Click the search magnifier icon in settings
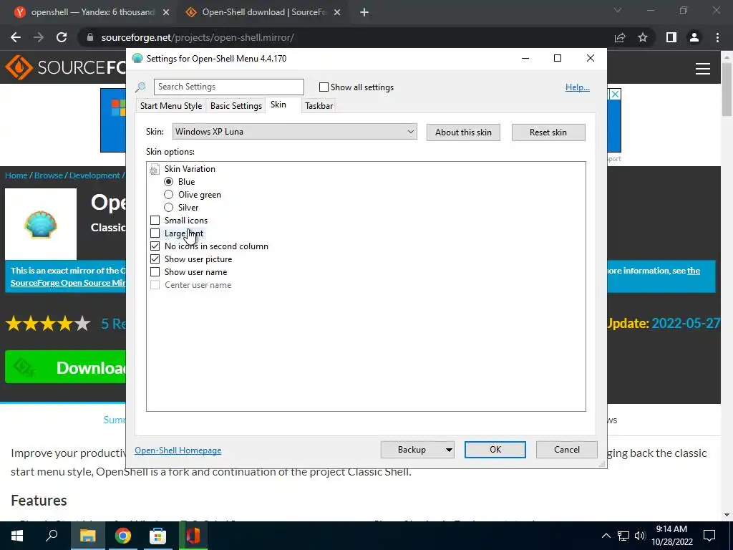 coord(140,87)
